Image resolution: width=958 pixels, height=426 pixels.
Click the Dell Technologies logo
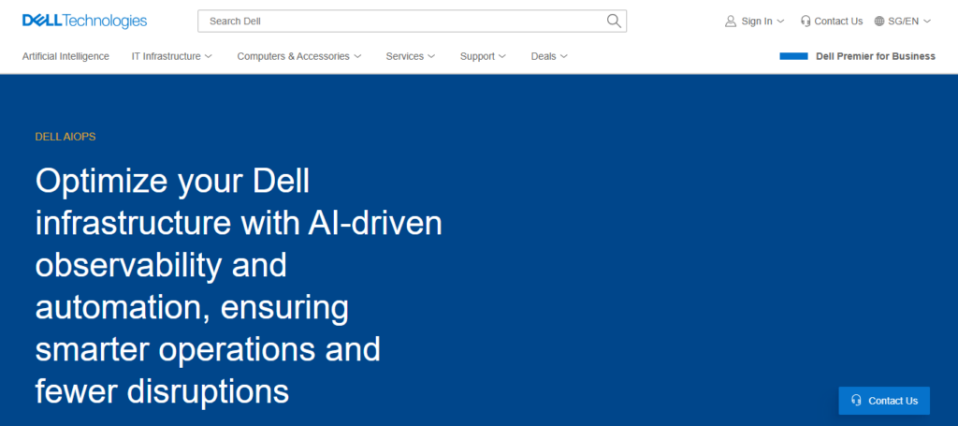pyautogui.click(x=85, y=21)
